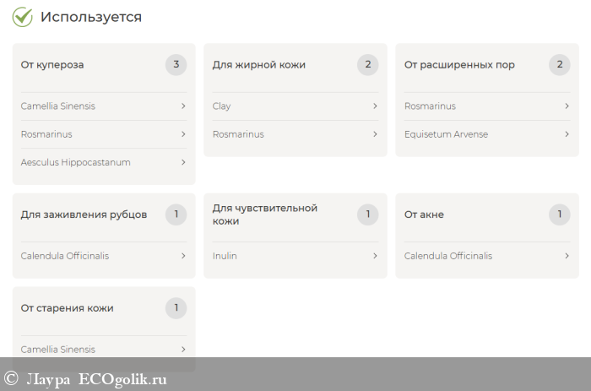Click the count badge on От старения кожи
Viewport: 591px width, 391px height.
point(176,308)
